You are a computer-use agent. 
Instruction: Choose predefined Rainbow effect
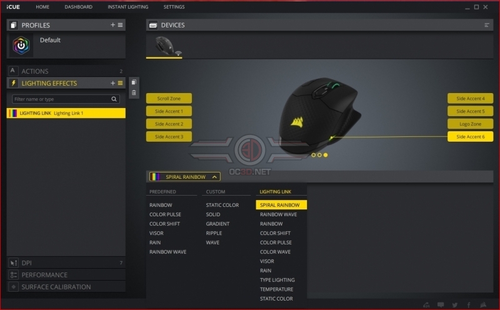[x=161, y=205]
